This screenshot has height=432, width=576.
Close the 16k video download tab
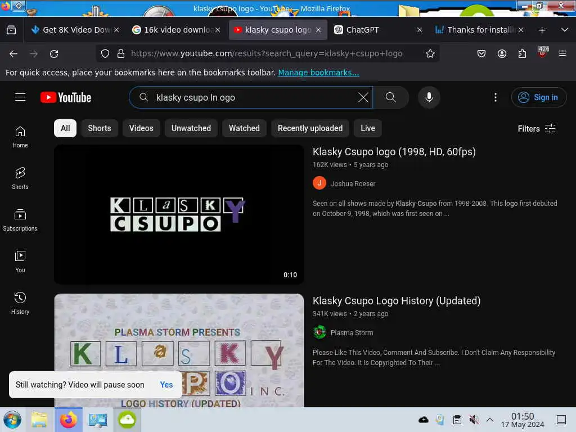click(x=218, y=30)
